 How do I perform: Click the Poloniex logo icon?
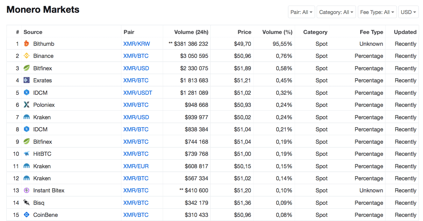27,105
